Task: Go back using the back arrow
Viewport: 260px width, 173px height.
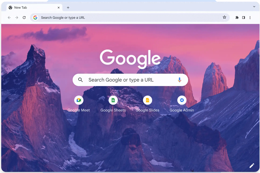Action: coord(9,18)
